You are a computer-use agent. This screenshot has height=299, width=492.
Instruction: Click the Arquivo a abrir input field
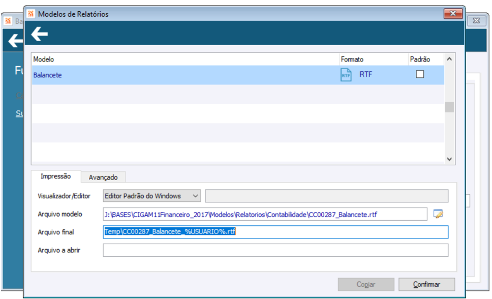(275, 250)
